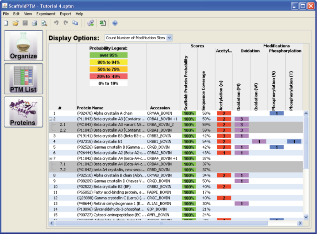
Task: Export to Excel using the toolbar icon
Action: (103, 23)
